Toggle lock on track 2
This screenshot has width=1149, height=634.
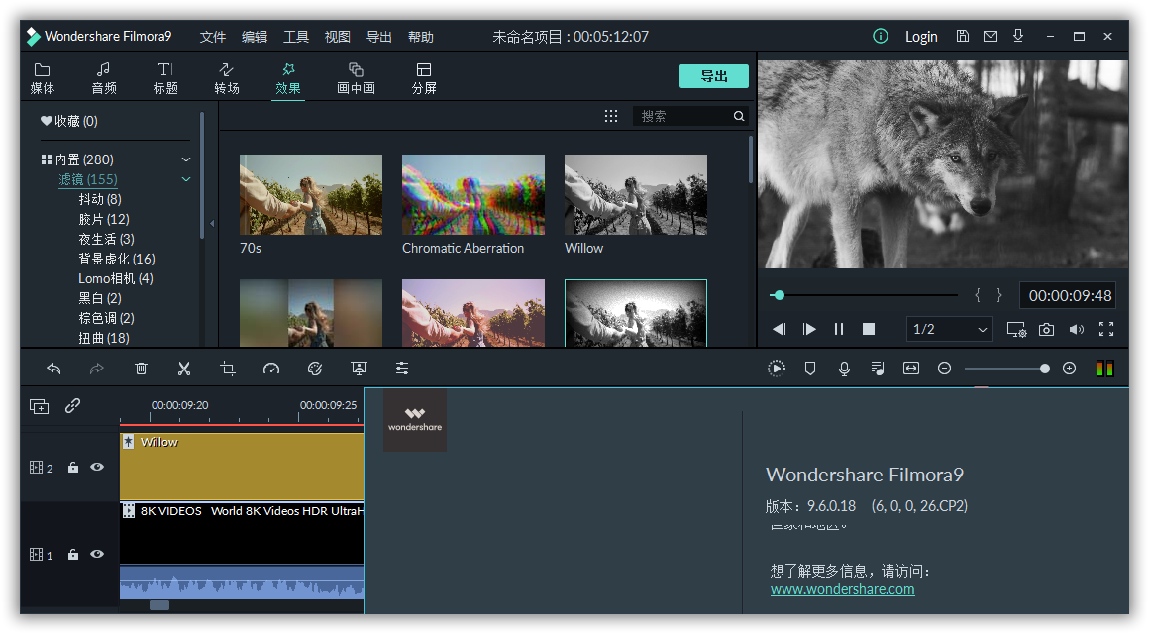(73, 467)
